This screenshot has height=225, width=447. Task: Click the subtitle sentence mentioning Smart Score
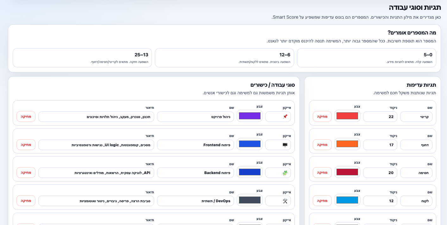[x=356, y=17]
